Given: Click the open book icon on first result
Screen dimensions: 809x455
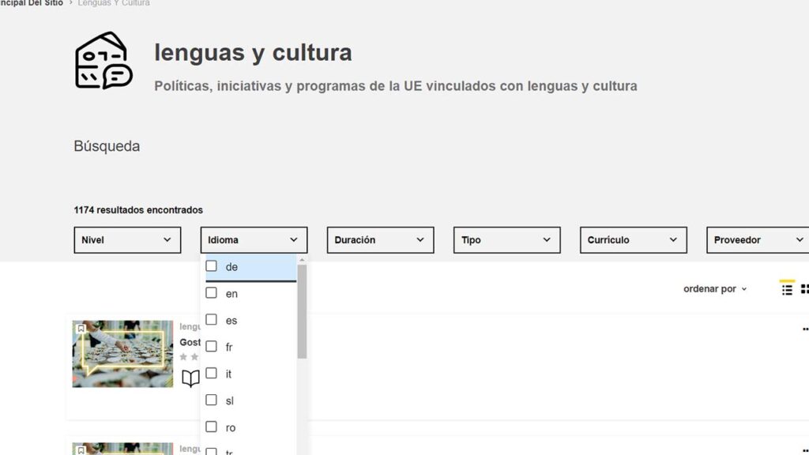Looking at the screenshot, I should tap(190, 378).
